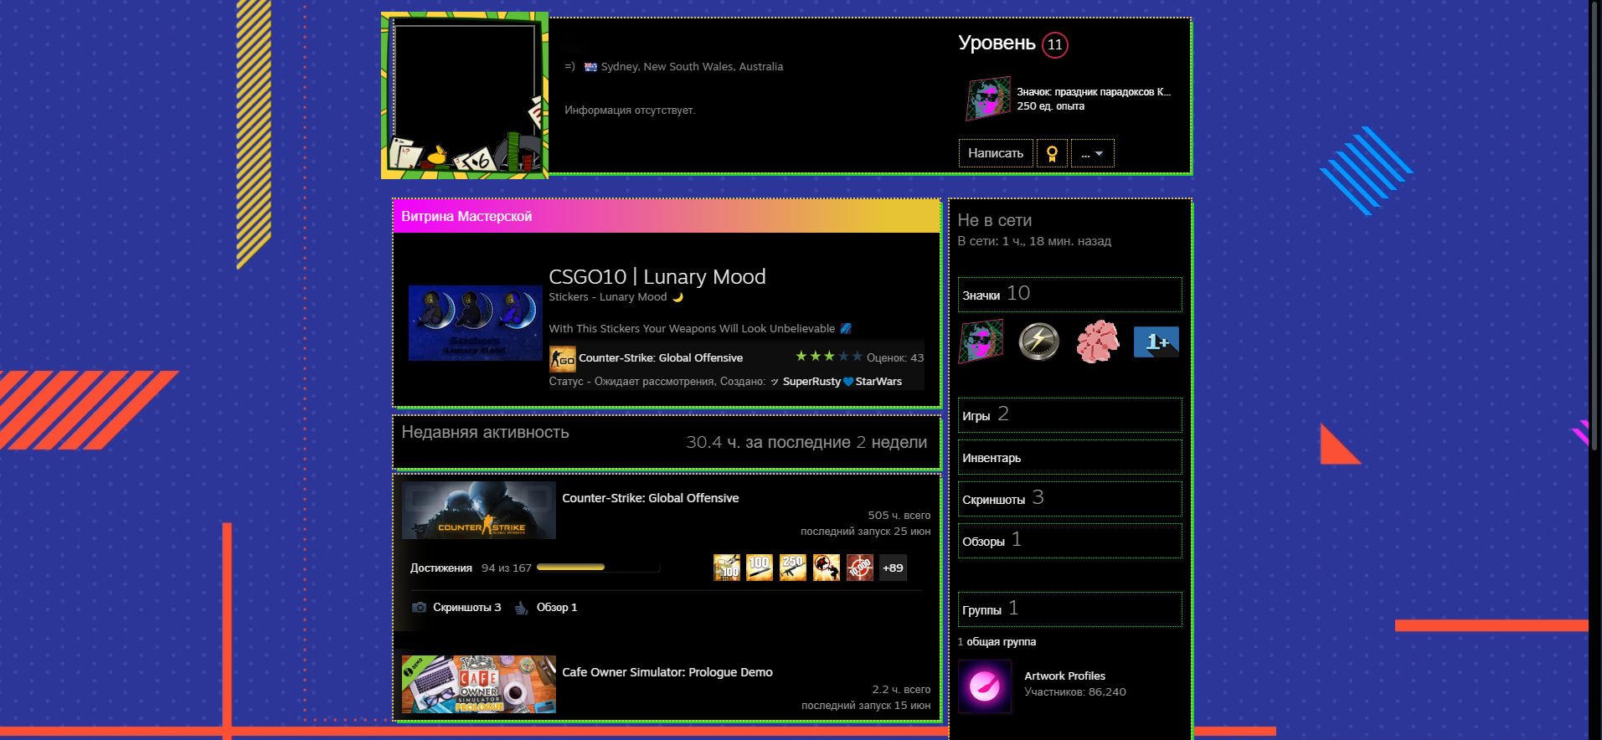Open the knife 100 achievement icon
The height and width of the screenshot is (740, 1602).
pyautogui.click(x=760, y=568)
